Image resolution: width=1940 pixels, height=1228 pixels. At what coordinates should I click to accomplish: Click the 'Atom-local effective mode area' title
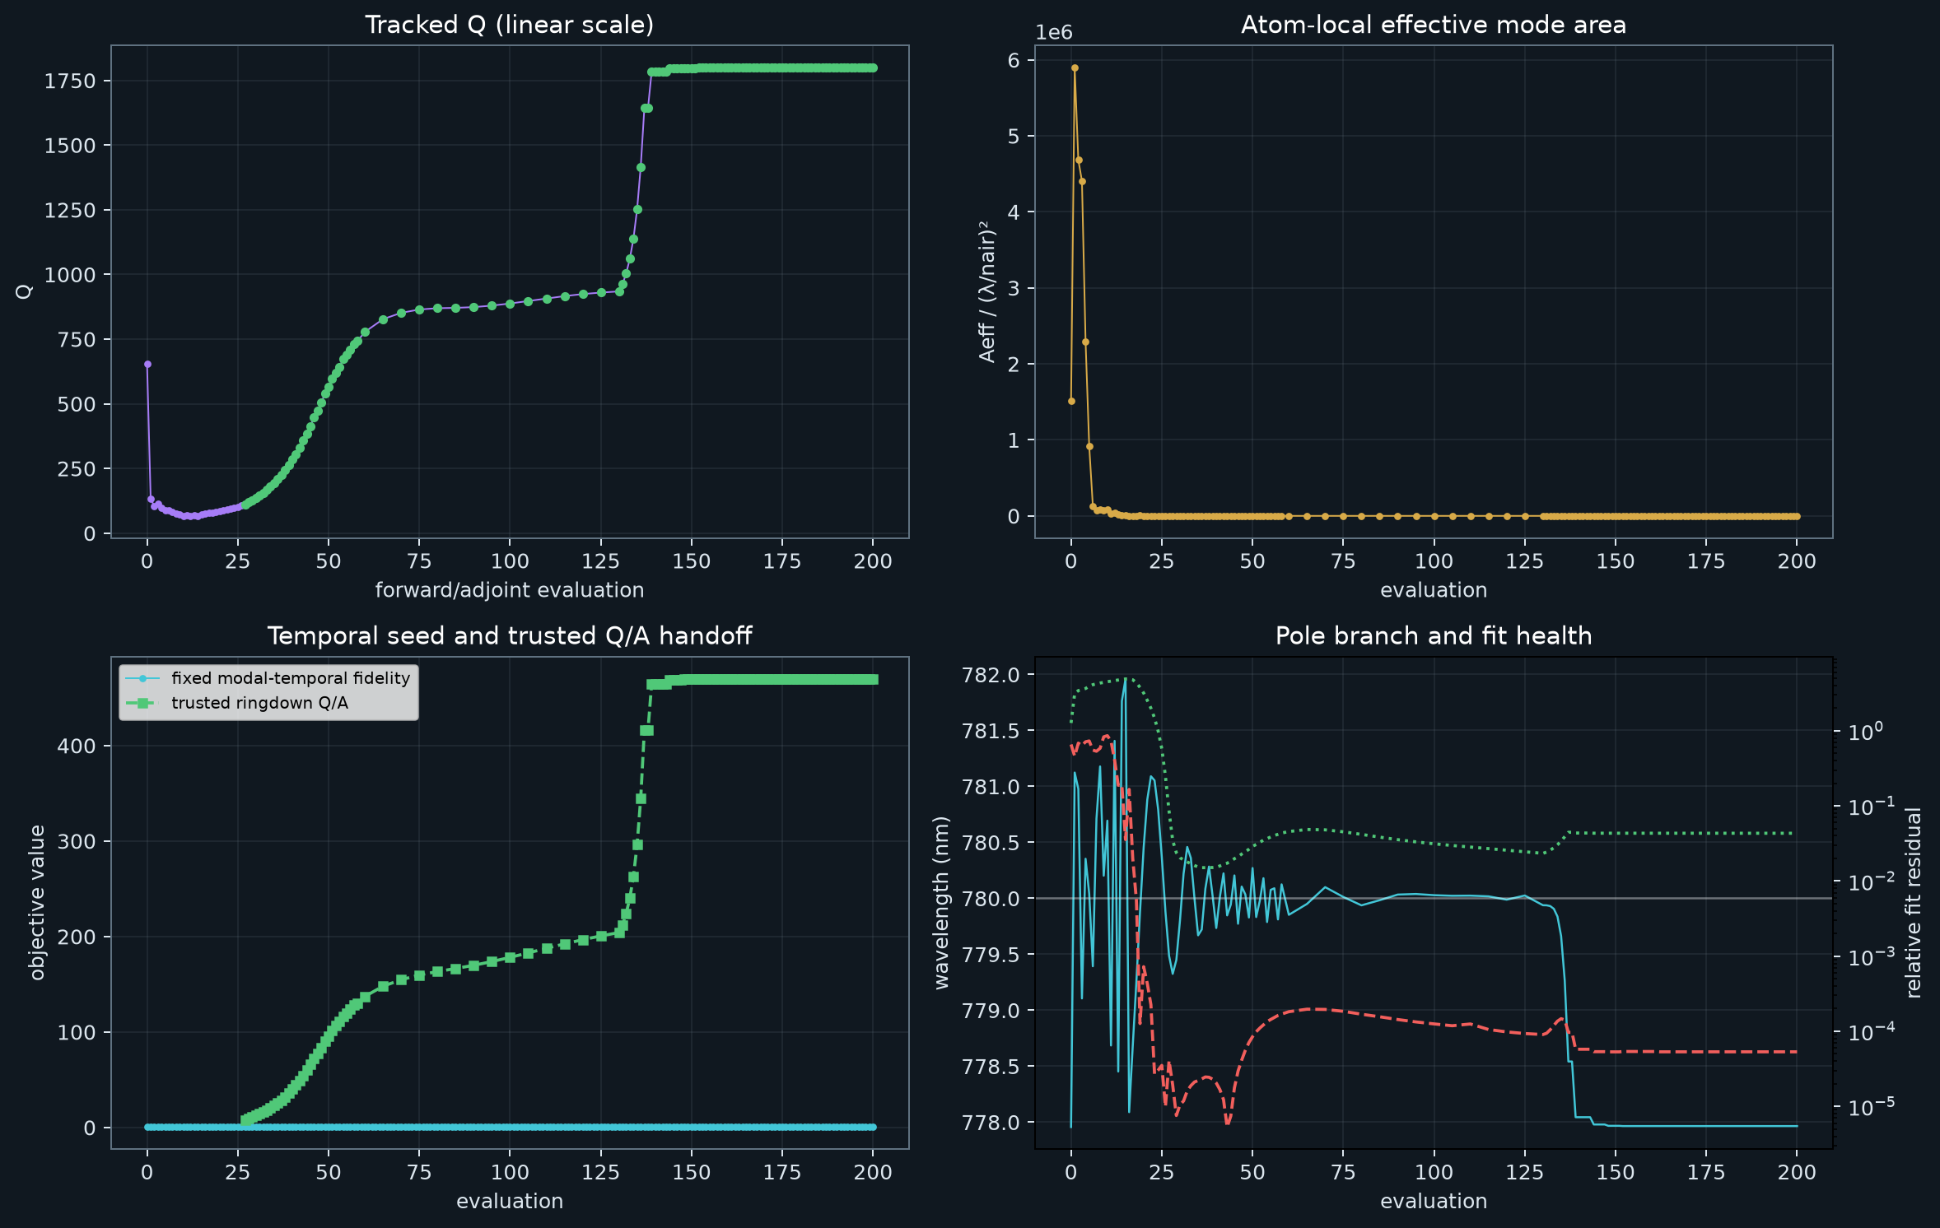pos(1433,25)
